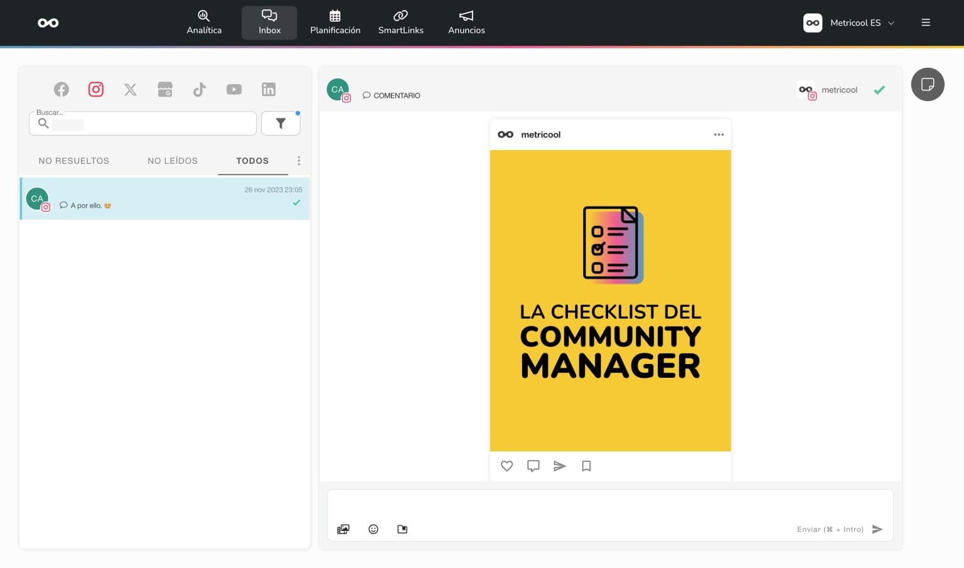Open the vertical dots menu beside TODOS tab
964x568 pixels.
pyautogui.click(x=299, y=161)
